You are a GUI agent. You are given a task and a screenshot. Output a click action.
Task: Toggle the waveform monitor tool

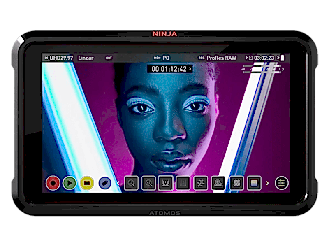click(x=165, y=183)
